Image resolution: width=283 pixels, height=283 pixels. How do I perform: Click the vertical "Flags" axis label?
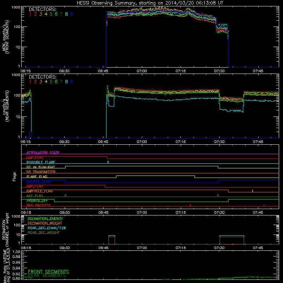point(15,177)
